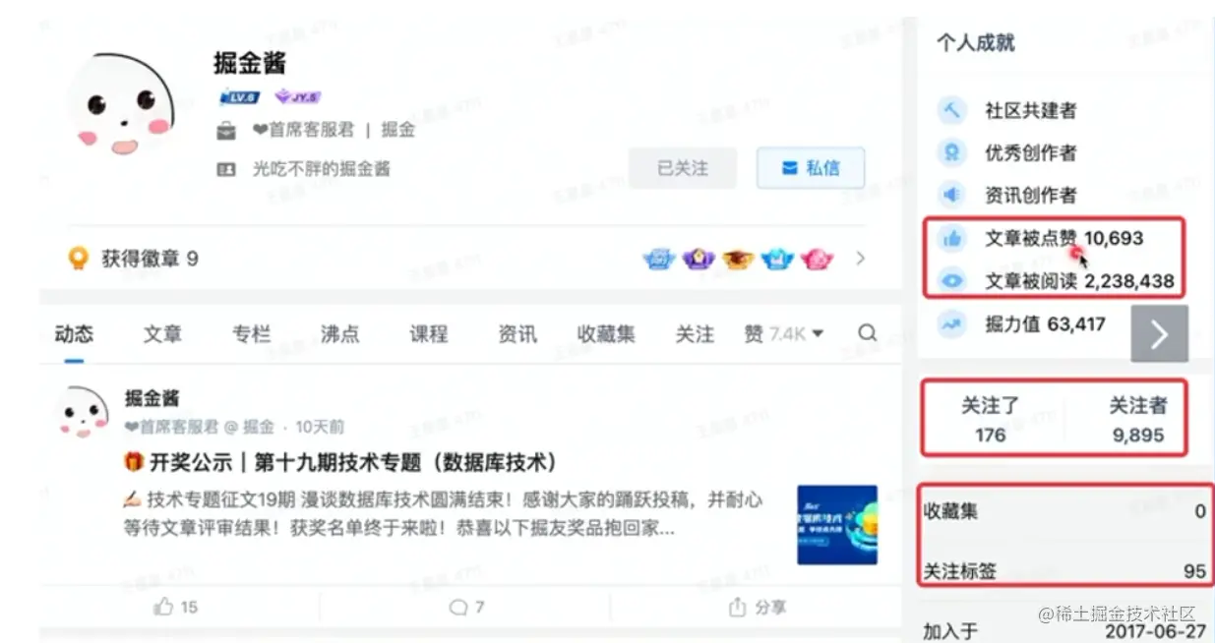The width and height of the screenshot is (1215, 643).
Task: Switch to the 文章 tab
Action: [162, 334]
